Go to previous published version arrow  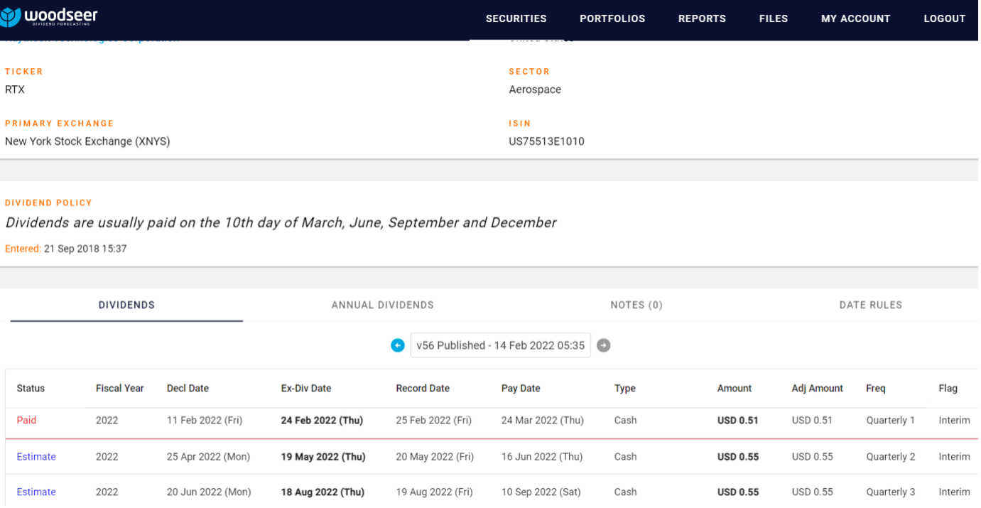click(398, 345)
